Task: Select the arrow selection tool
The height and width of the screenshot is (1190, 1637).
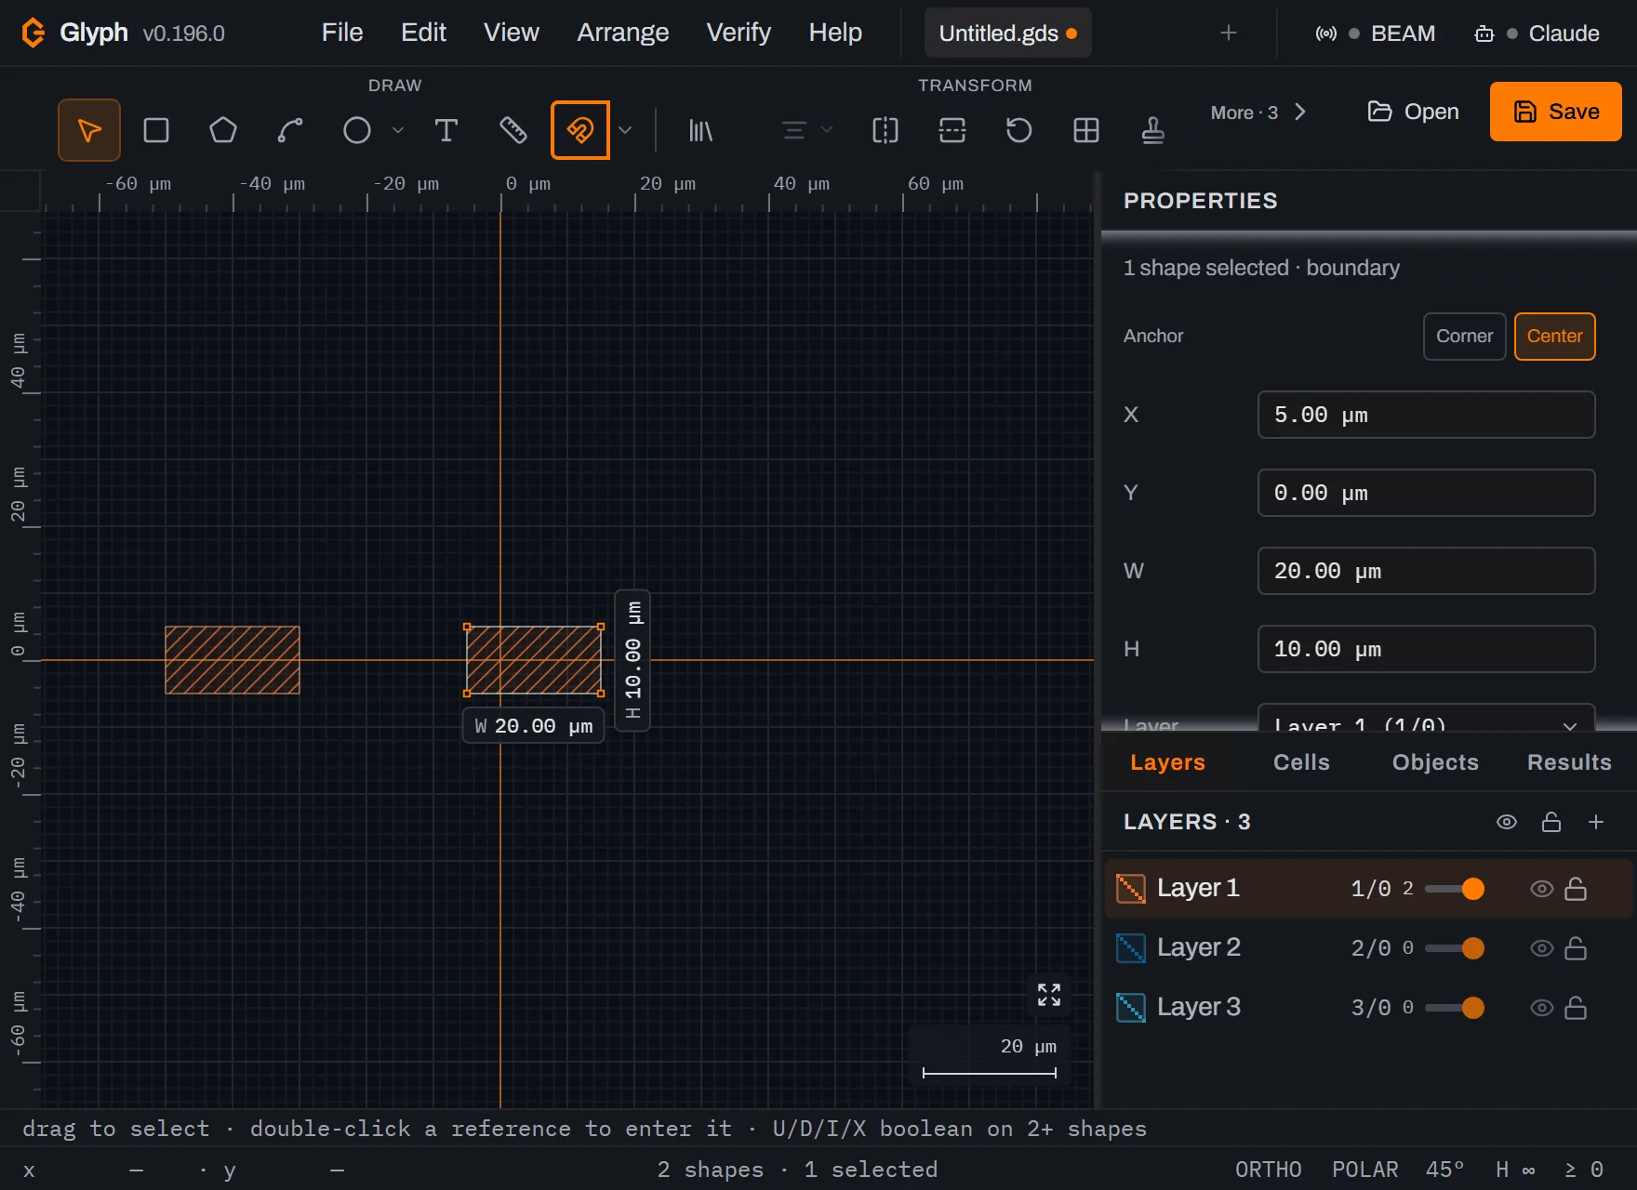Action: (x=89, y=130)
